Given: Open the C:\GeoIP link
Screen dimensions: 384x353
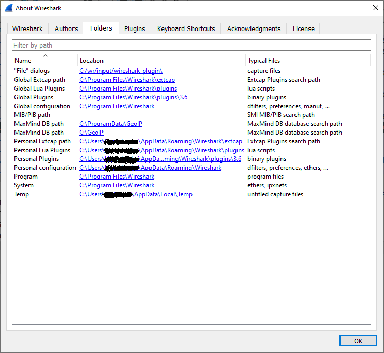Looking at the screenshot, I should click(x=91, y=133).
